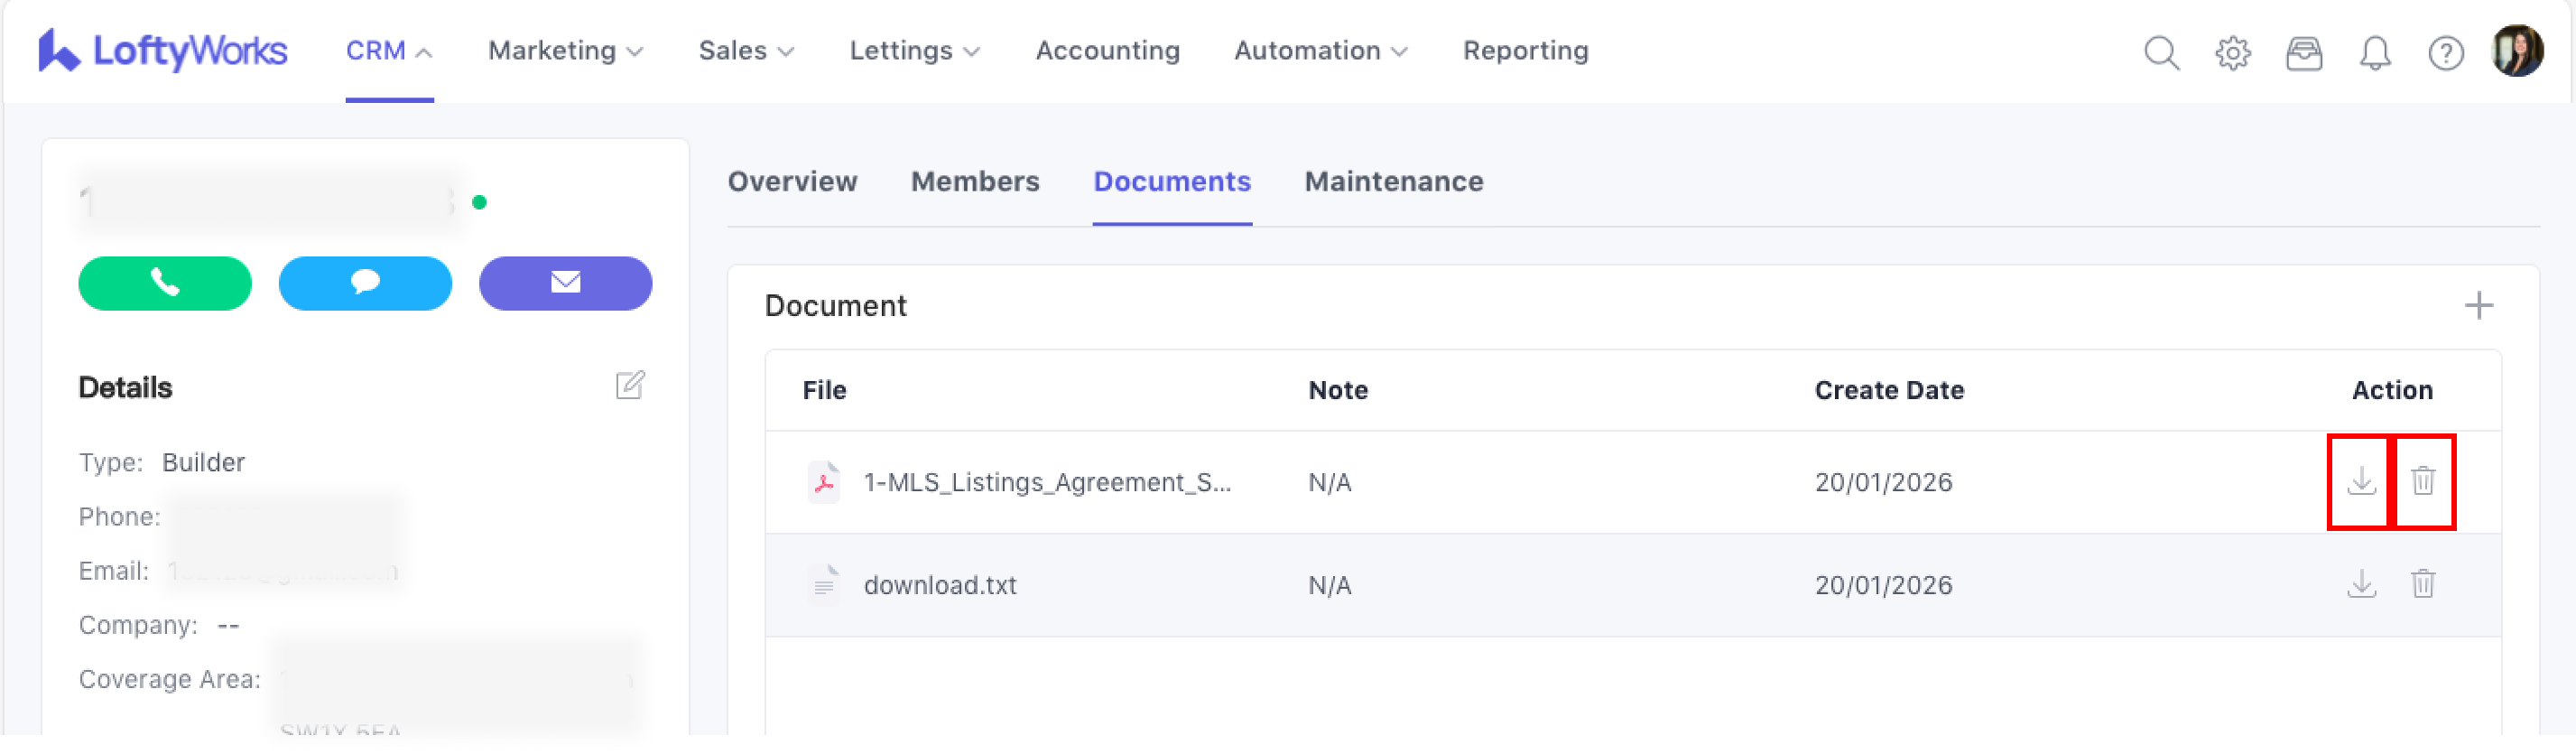Open the help question mark icon
2576x754 pixels.
click(2445, 52)
